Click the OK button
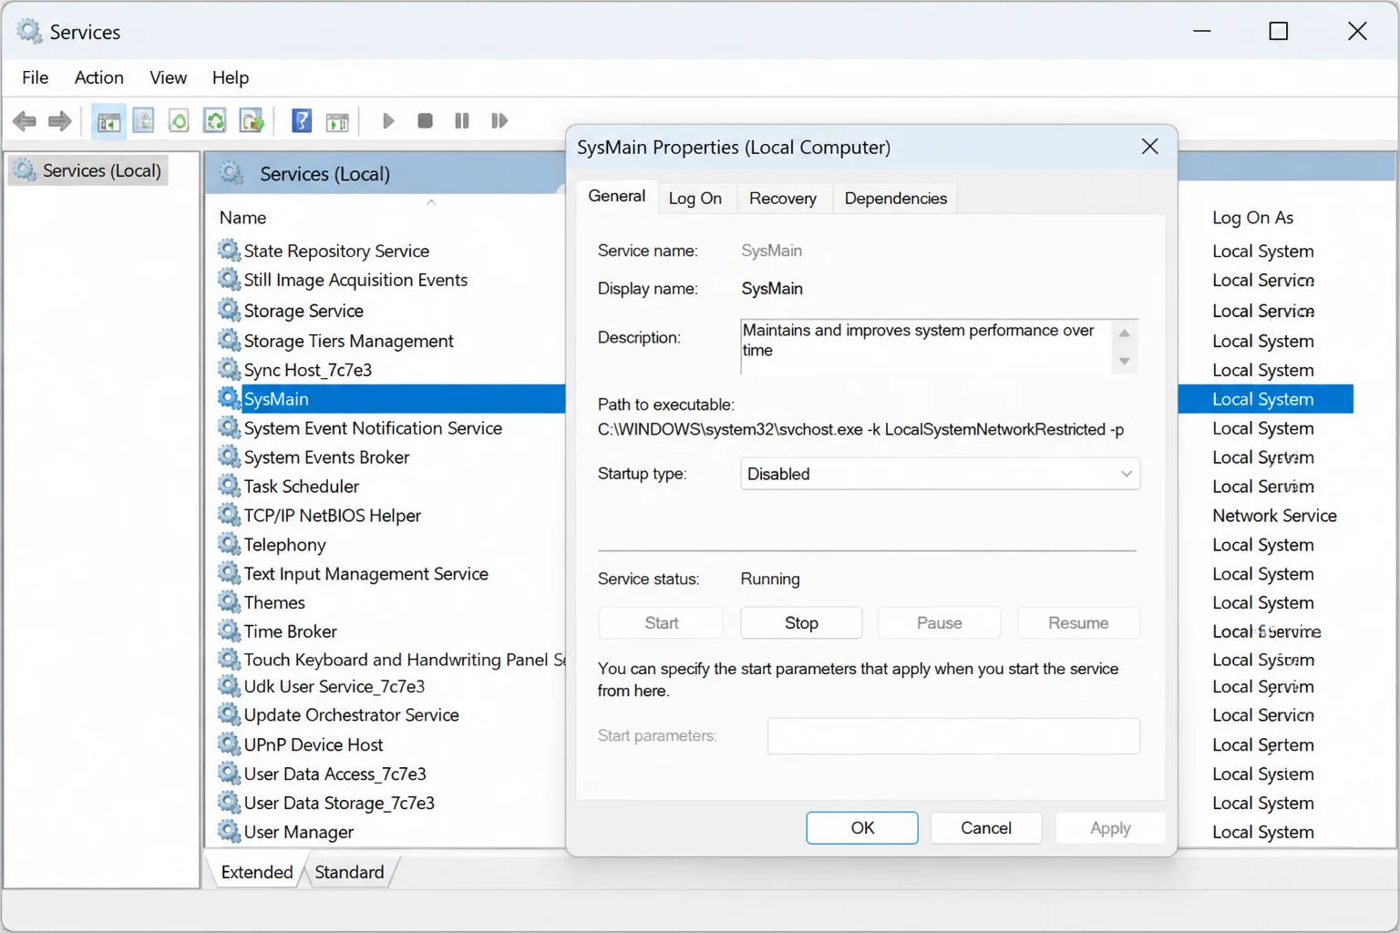 pyautogui.click(x=862, y=827)
